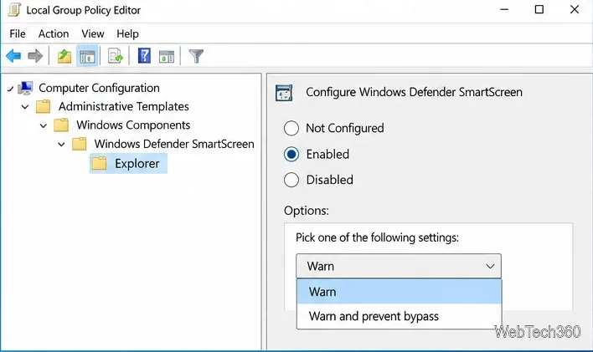Collapse the Windows Defender SmartScreen node
Image resolution: width=593 pixels, height=352 pixels.
click(x=61, y=145)
